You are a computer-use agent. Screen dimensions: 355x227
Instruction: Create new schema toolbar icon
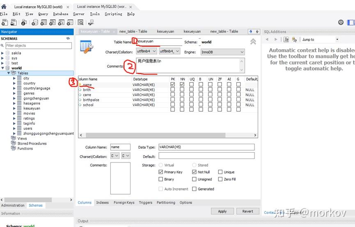(x=34, y=22)
